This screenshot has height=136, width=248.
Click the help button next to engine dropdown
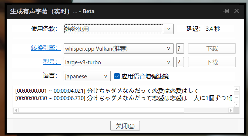180,48
